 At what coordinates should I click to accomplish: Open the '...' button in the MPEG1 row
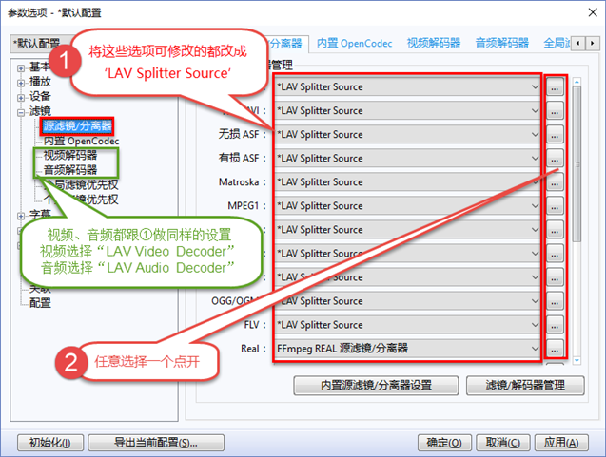coord(555,206)
